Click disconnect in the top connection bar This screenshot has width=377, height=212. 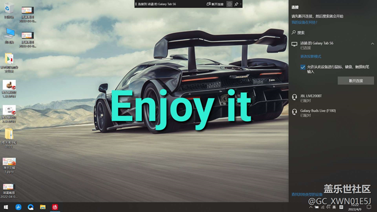[215, 4]
